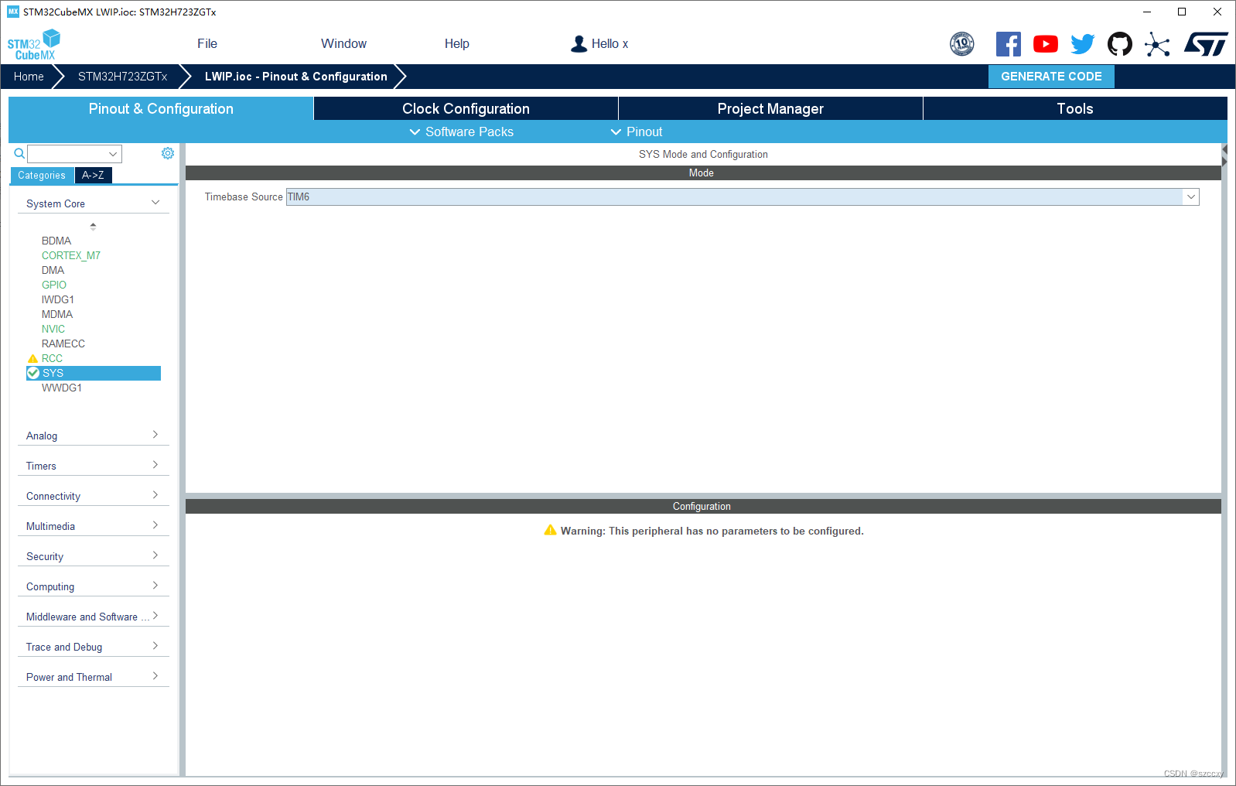This screenshot has height=786, width=1236.
Task: Open the YouTube icon link
Action: click(1046, 44)
